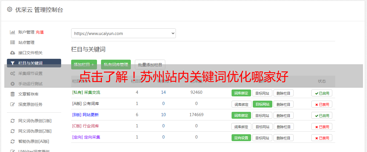The image size is (367, 152).
Task: Click the server icon for 站点管理
Action: tap(12, 42)
